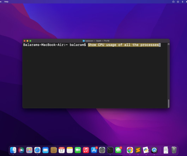Click the Terminal title bar folder icon
Image resolution: width=187 pixels, height=156 pixels.
click(84, 41)
